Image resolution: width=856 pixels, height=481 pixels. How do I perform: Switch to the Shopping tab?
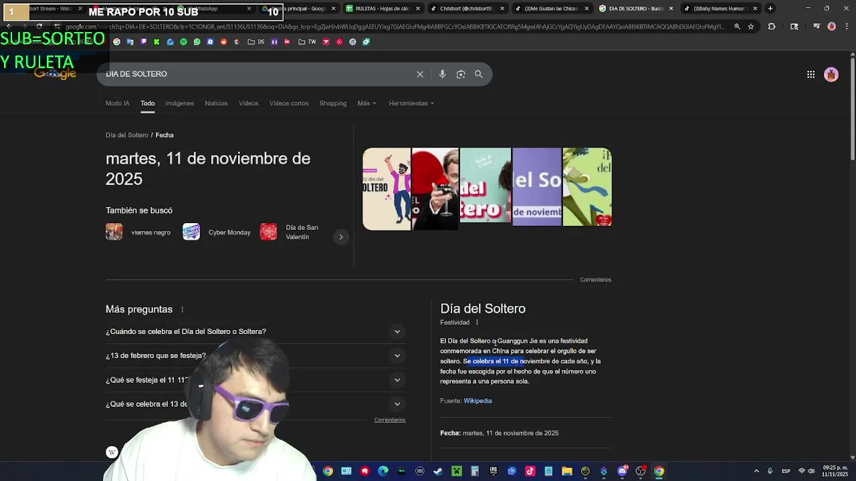(x=333, y=104)
